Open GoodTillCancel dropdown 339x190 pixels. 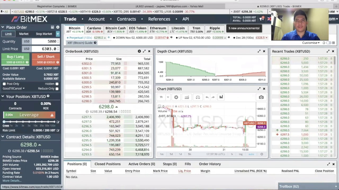14,88
